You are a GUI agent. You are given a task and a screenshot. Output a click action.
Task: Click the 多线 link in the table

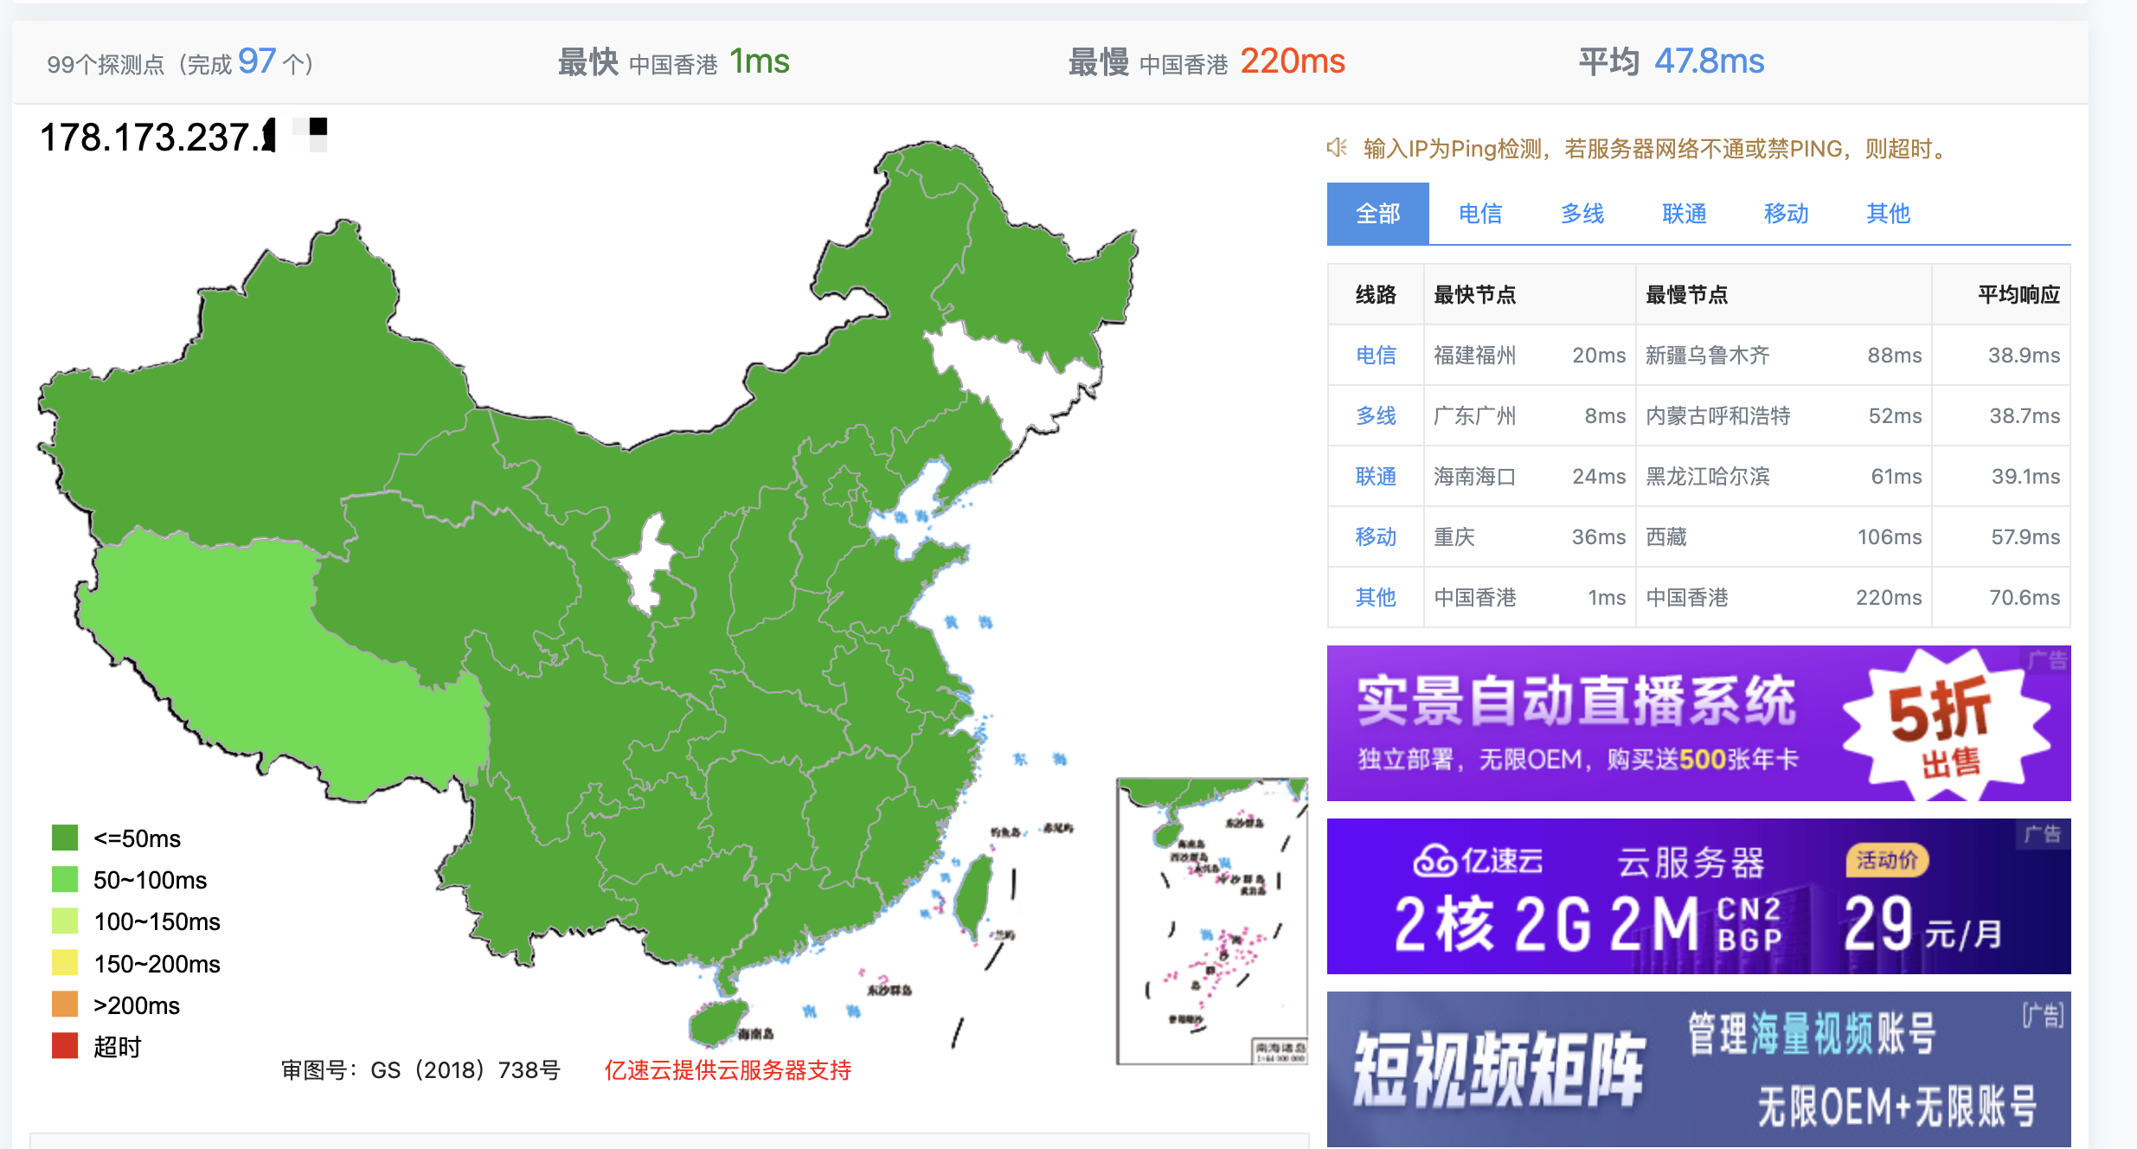coord(1376,416)
